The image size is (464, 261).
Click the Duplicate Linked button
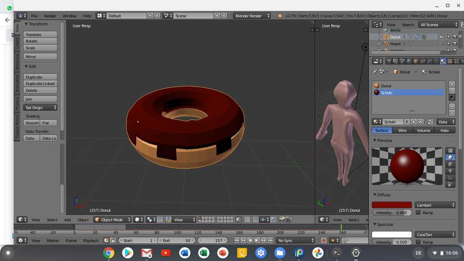(x=40, y=84)
